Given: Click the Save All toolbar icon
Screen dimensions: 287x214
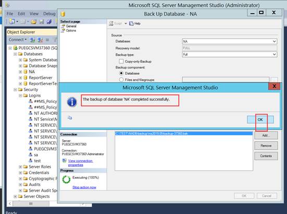Looking at the screenshot, I should click(x=49, y=21).
